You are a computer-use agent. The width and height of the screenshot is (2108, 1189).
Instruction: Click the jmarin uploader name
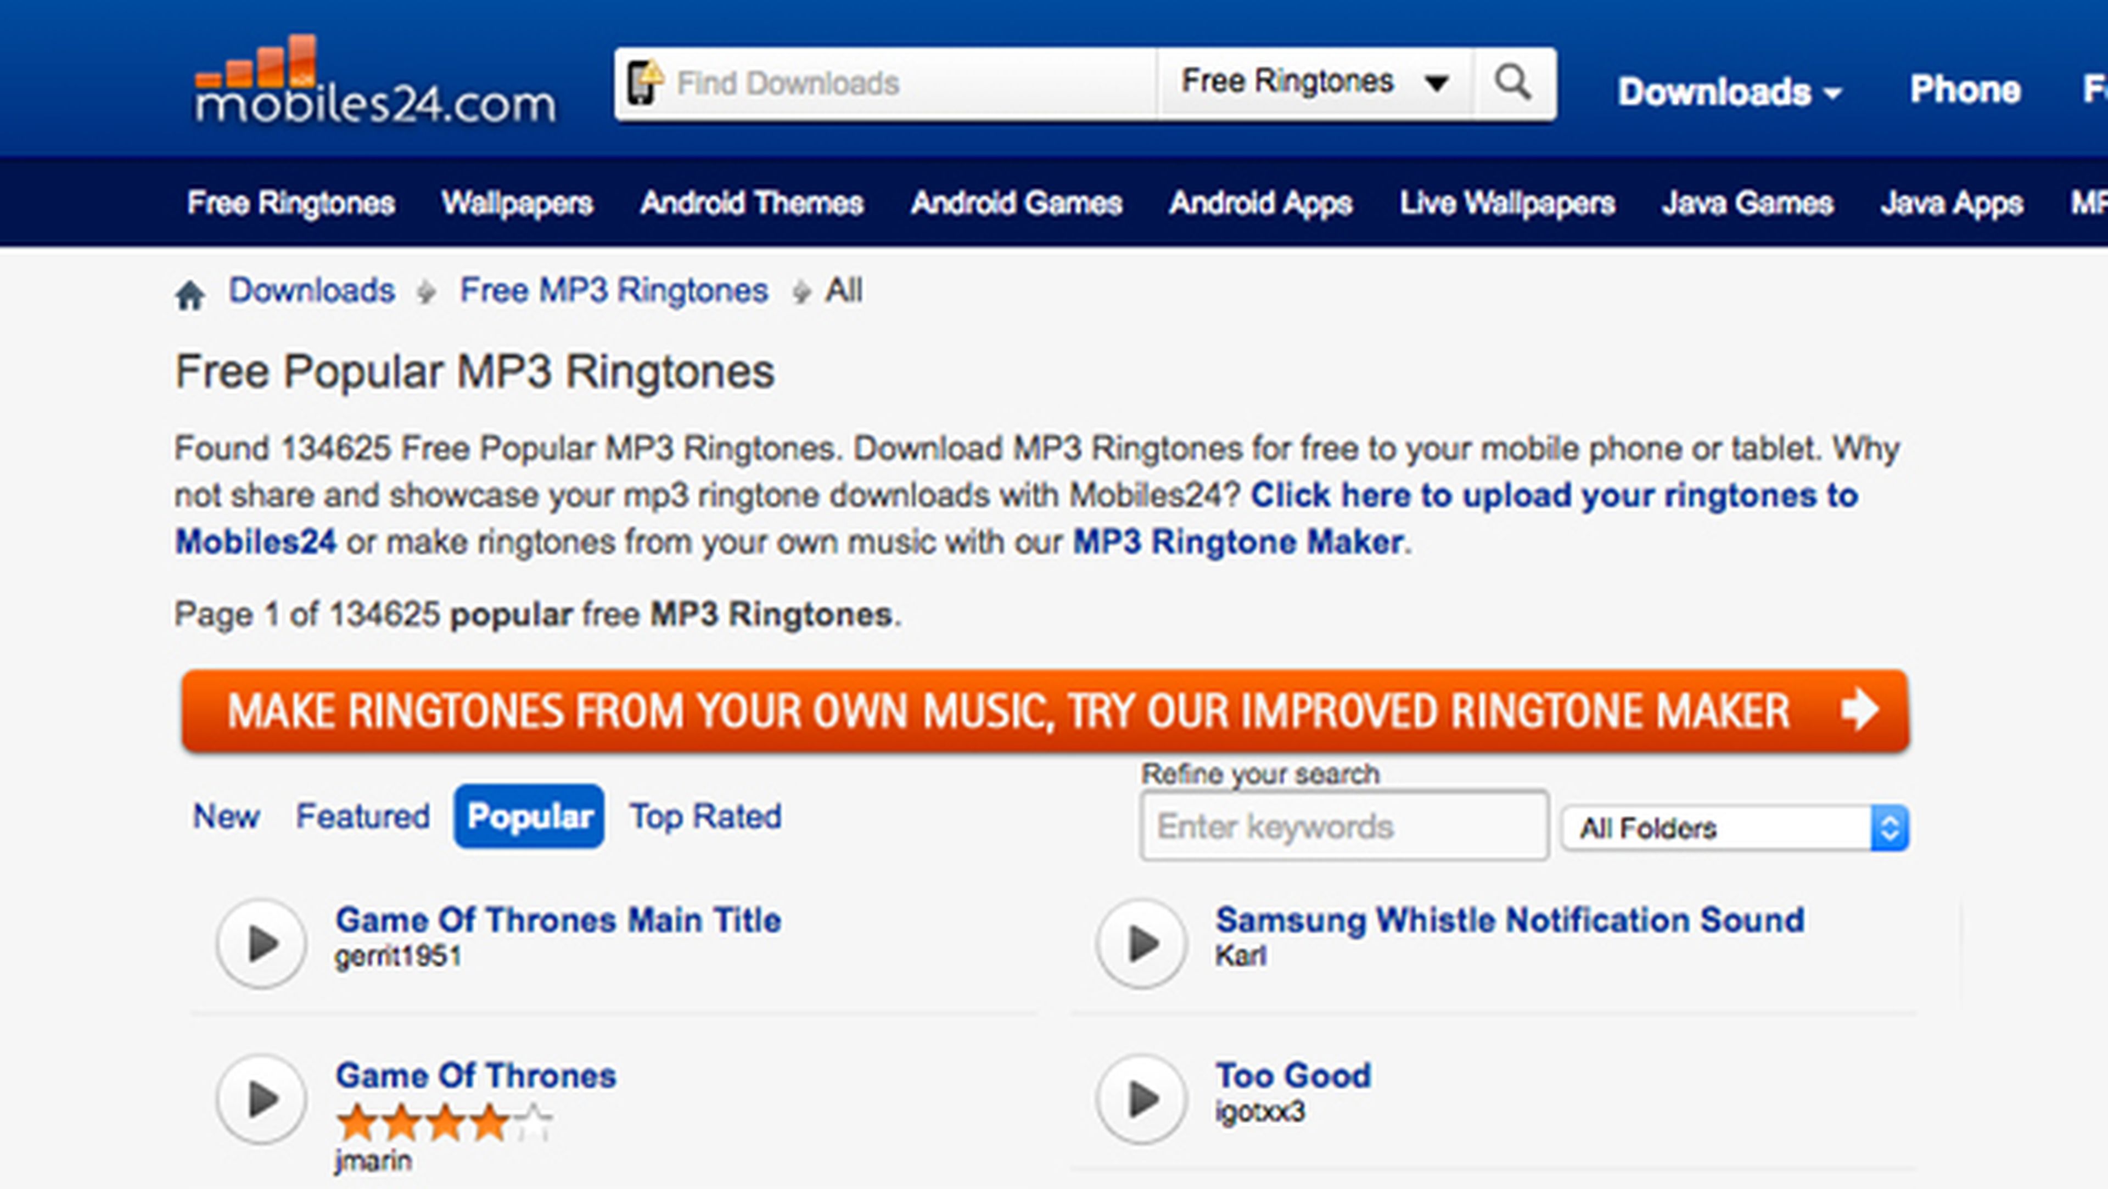(x=373, y=1161)
